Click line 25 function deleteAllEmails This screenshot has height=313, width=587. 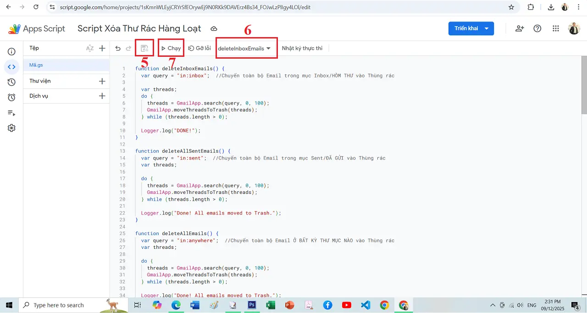(x=177, y=234)
